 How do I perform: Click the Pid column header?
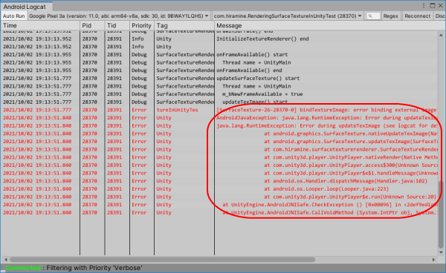pyautogui.click(x=92, y=25)
